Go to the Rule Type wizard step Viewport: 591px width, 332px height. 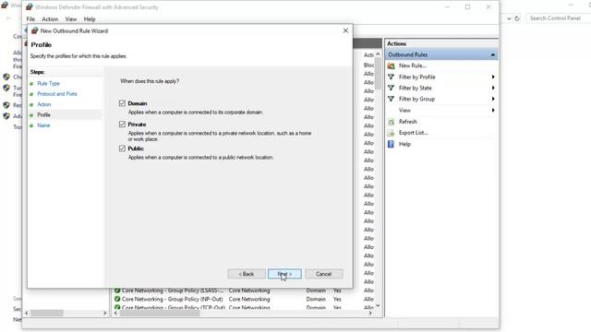tap(48, 83)
